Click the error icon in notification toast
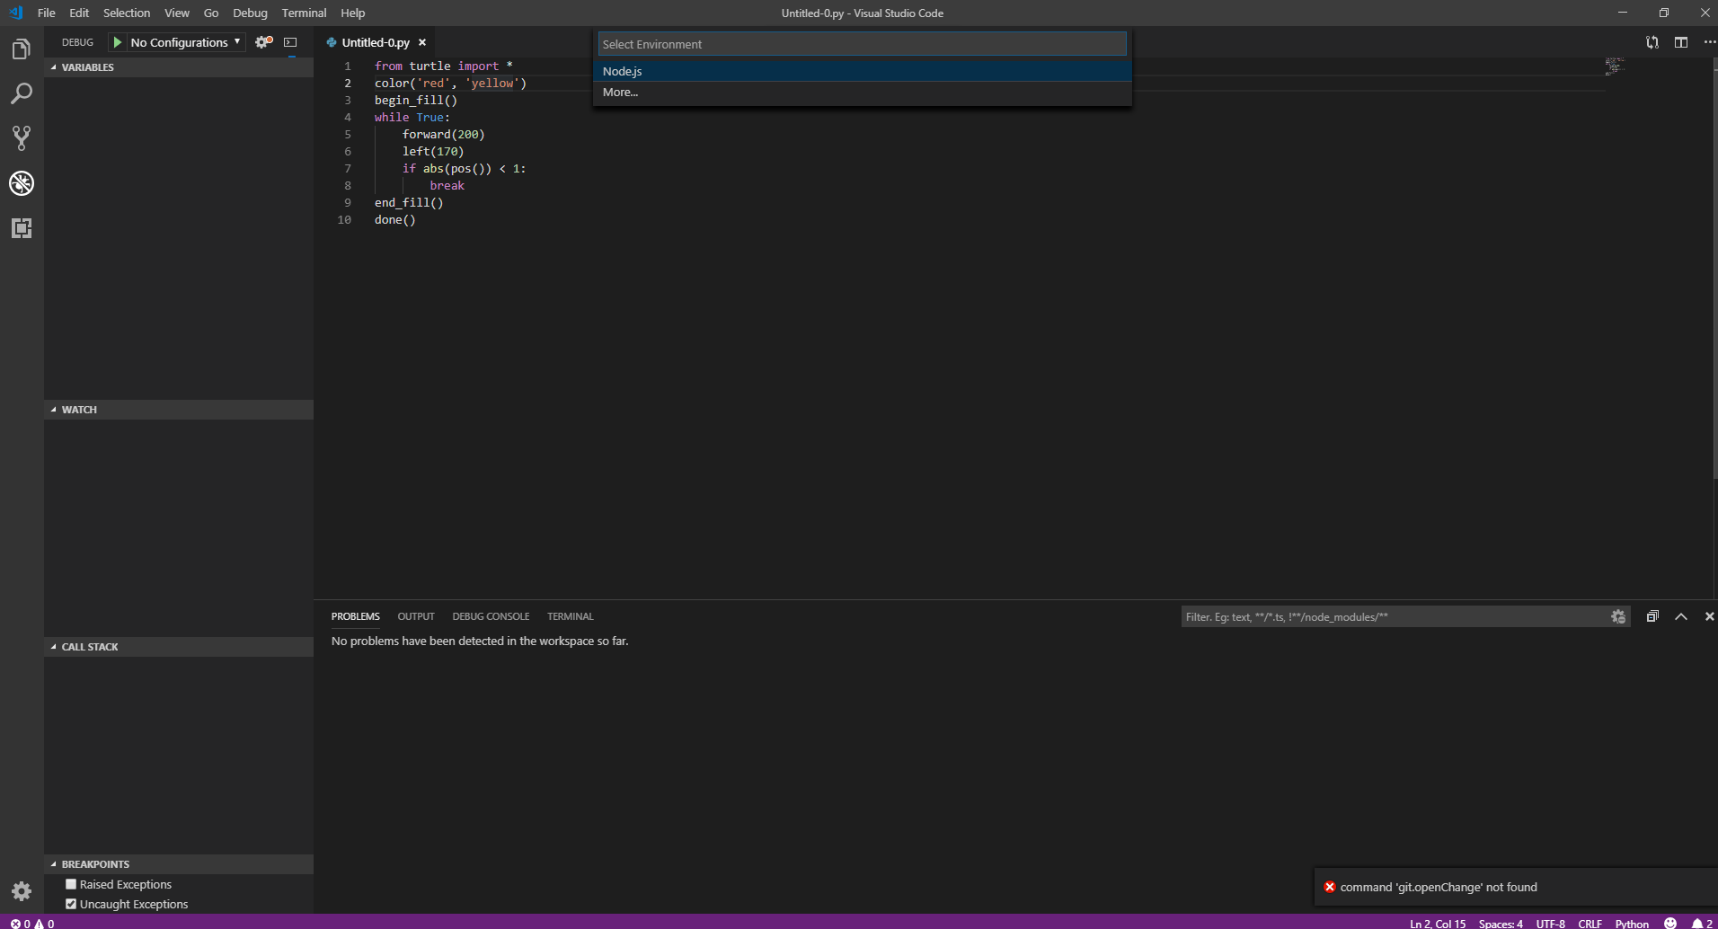Screen dimensions: 1718x929 [x=1330, y=887]
